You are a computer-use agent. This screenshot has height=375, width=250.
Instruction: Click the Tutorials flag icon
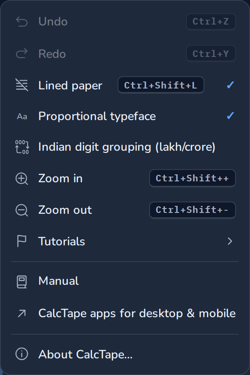tap(22, 241)
